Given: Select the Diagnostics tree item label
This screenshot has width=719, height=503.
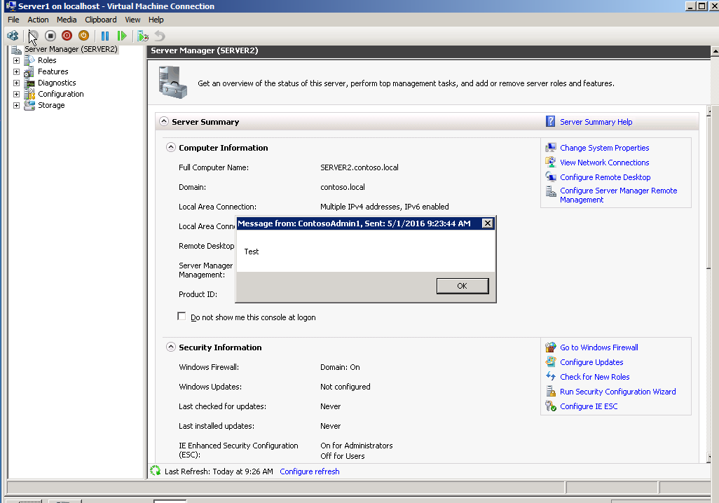Looking at the screenshot, I should pyautogui.click(x=57, y=83).
